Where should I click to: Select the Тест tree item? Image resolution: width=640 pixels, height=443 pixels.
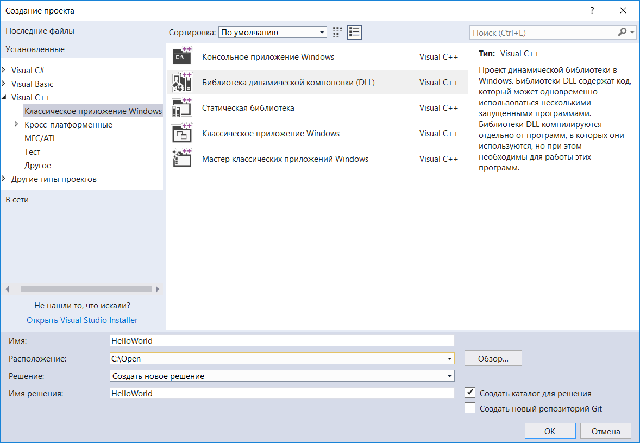click(x=32, y=152)
